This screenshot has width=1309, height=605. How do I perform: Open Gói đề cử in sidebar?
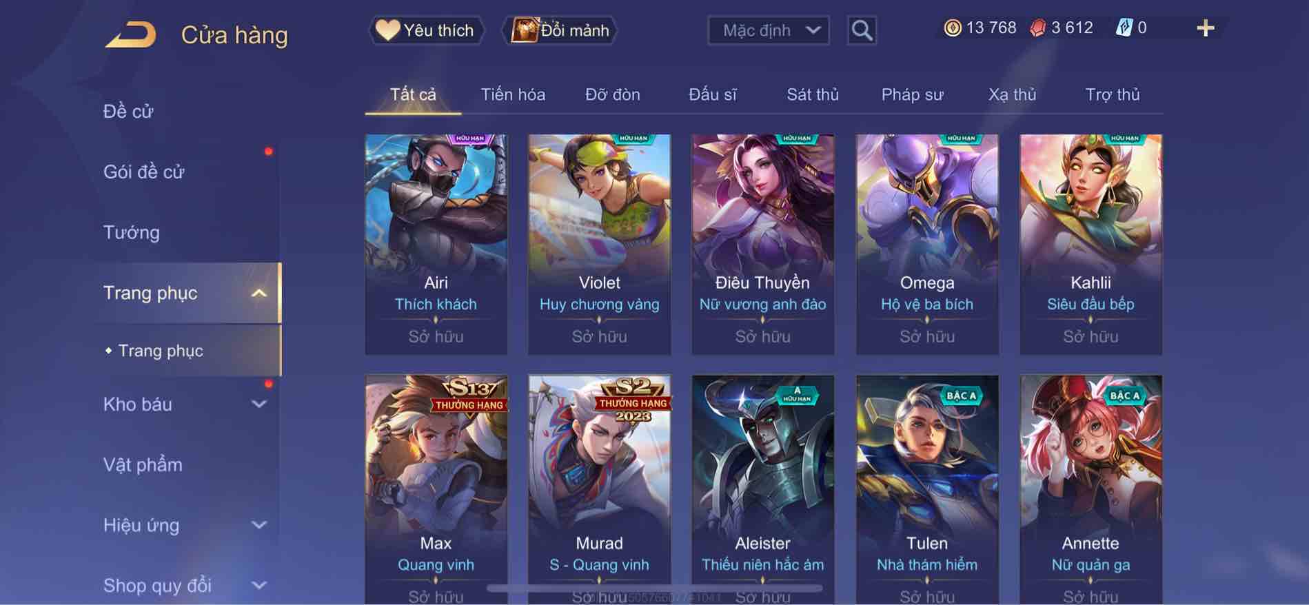(x=144, y=172)
